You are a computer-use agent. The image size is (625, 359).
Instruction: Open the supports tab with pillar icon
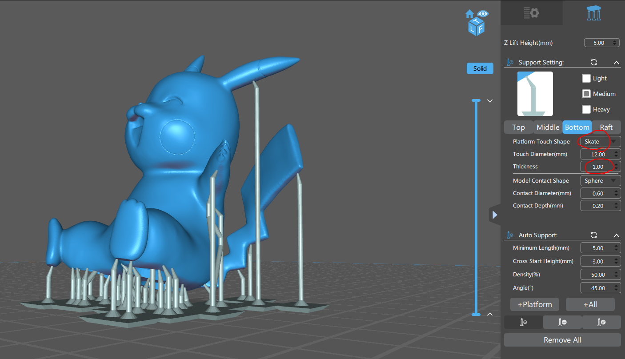pyautogui.click(x=594, y=12)
